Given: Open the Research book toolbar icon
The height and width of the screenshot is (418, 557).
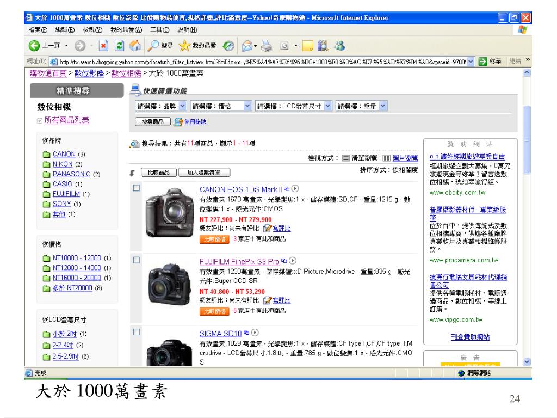Looking at the screenshot, I should [323, 46].
